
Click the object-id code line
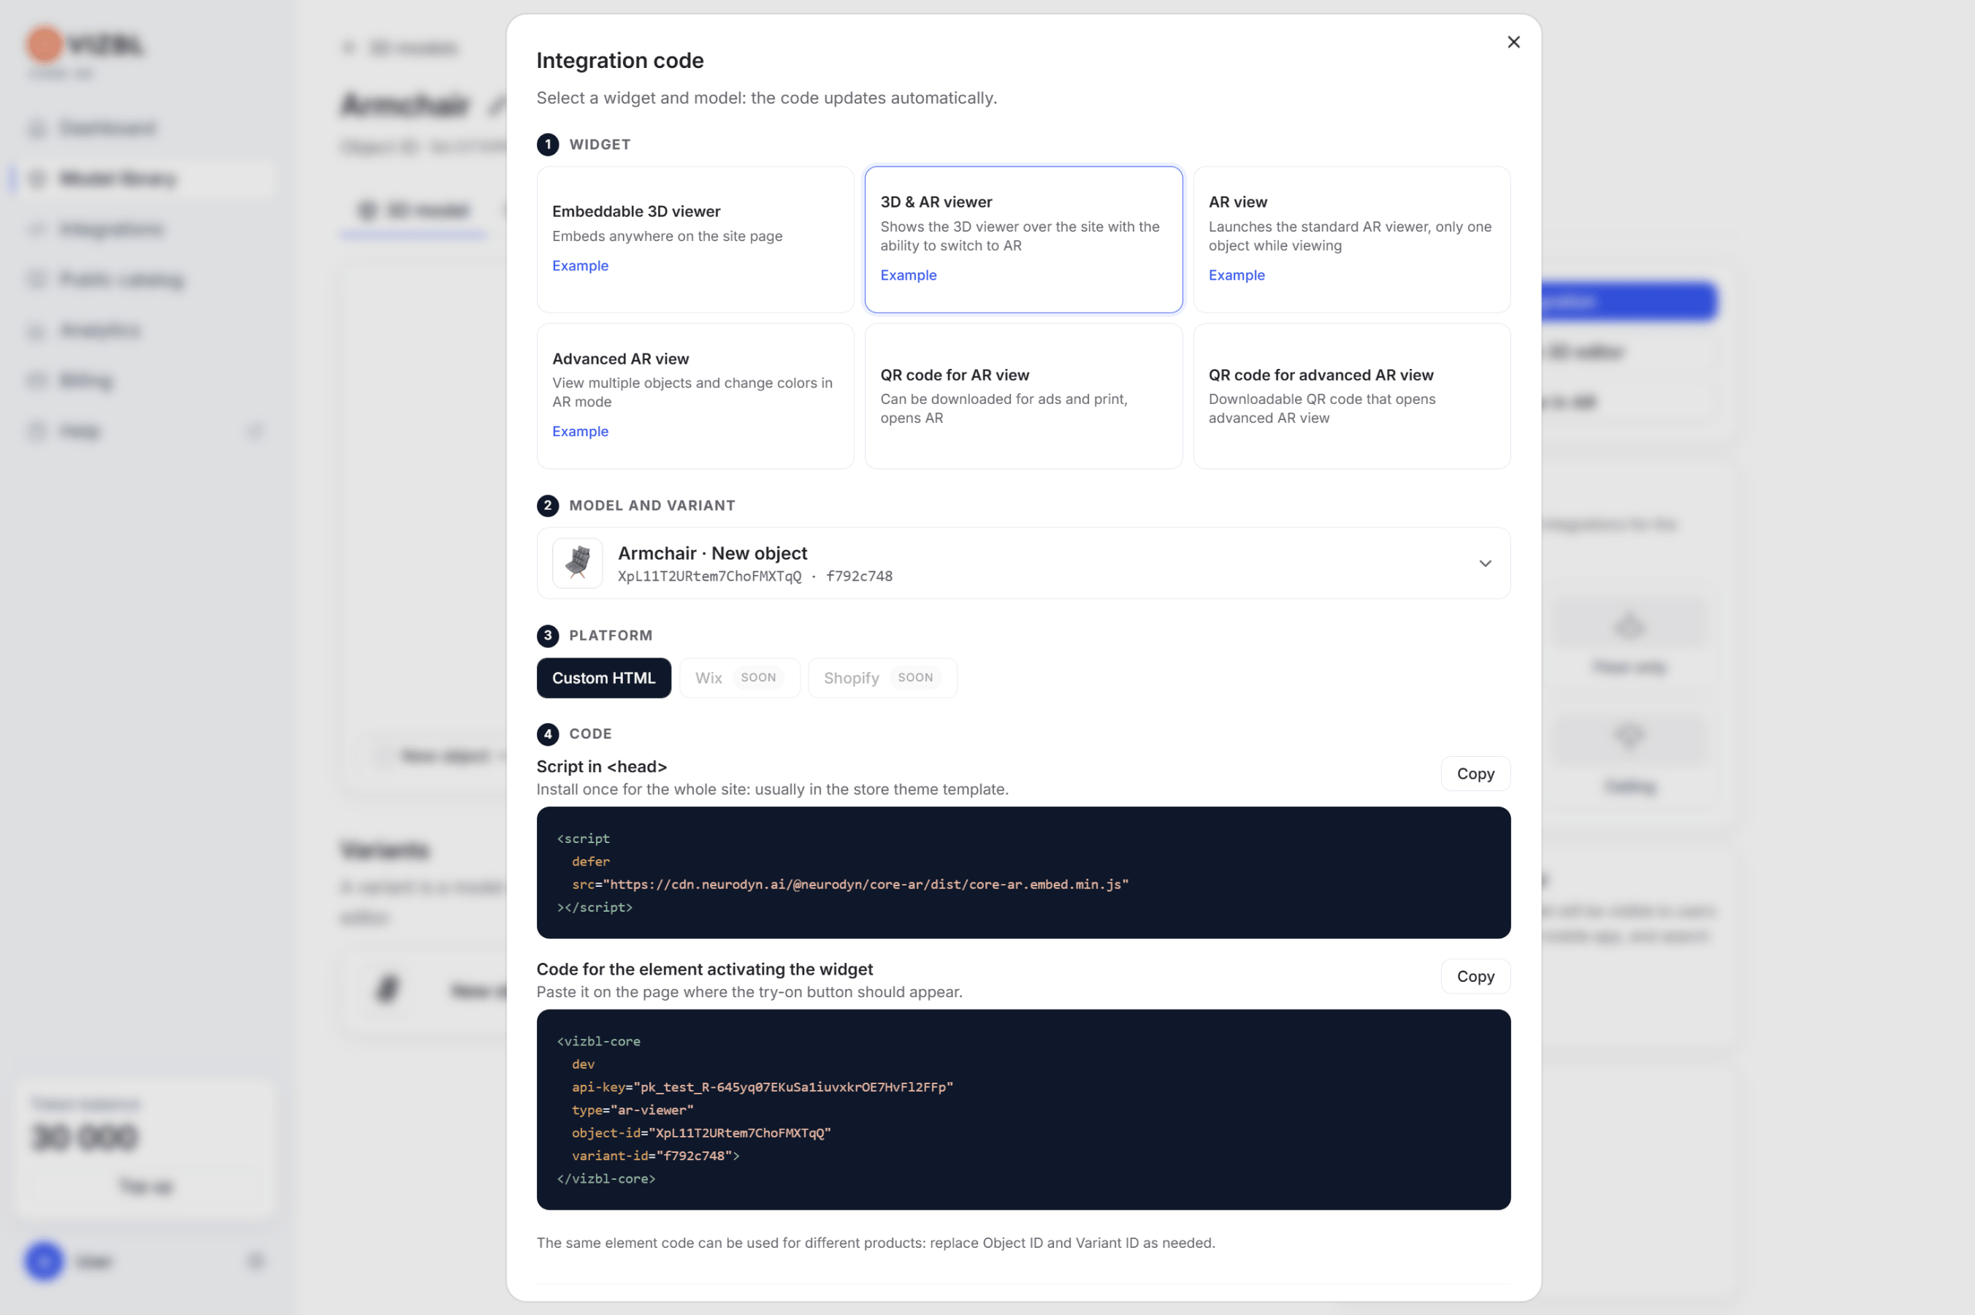[x=702, y=1132]
